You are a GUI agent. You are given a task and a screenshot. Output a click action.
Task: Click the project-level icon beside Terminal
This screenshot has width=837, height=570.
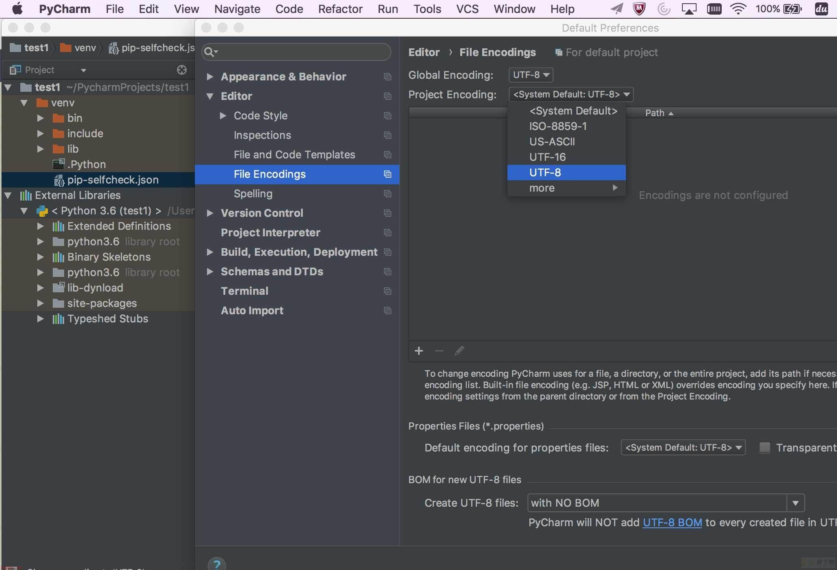[388, 291]
